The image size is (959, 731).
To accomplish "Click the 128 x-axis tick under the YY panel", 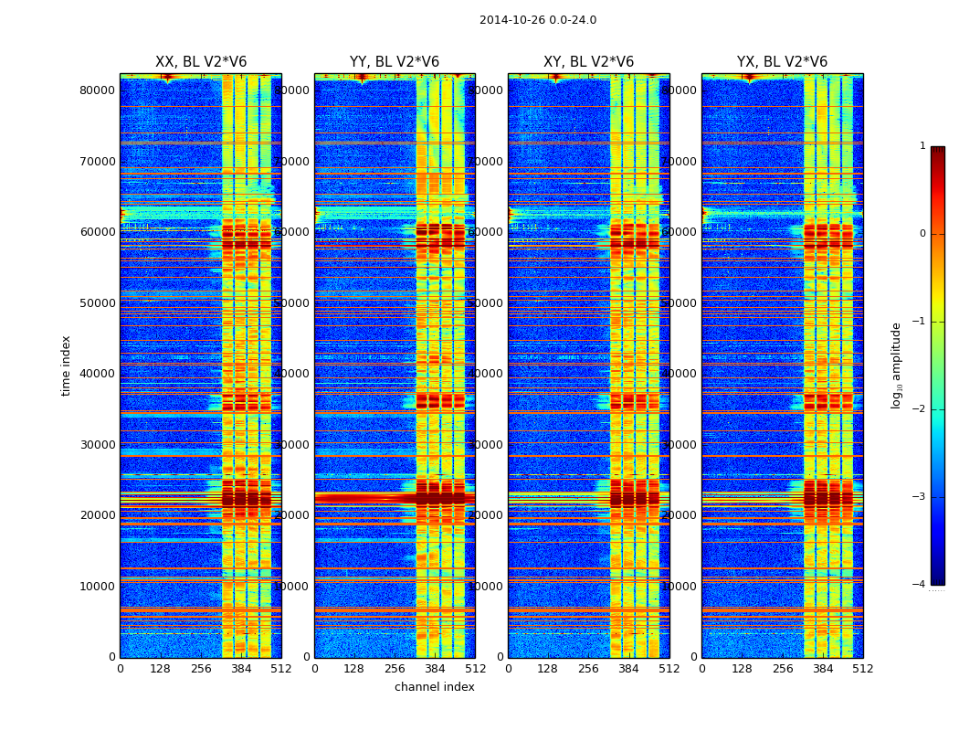I will (x=354, y=669).
